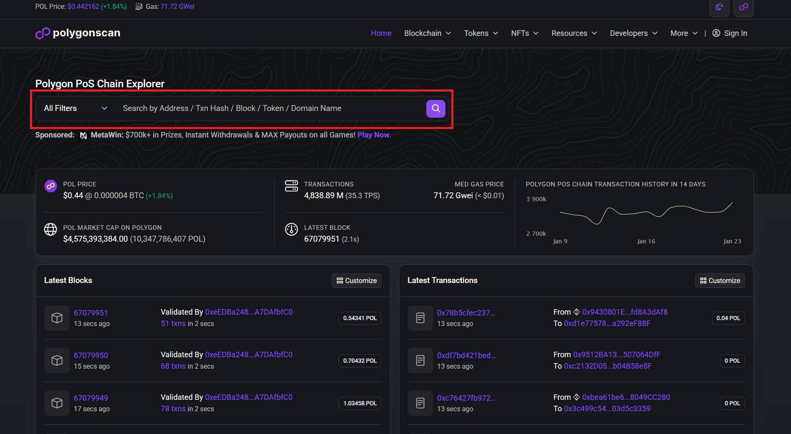Click the cube icon for block 67079949
Viewport: 791px width, 434px height.
(57, 403)
